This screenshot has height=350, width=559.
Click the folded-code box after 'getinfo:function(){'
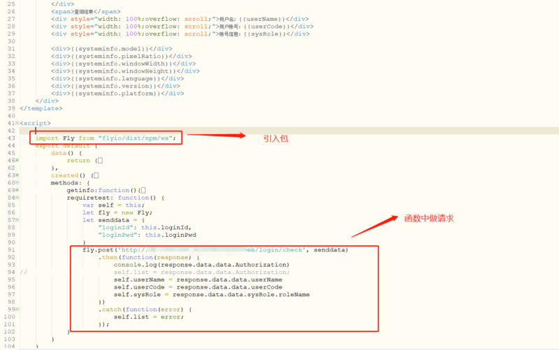point(143,190)
